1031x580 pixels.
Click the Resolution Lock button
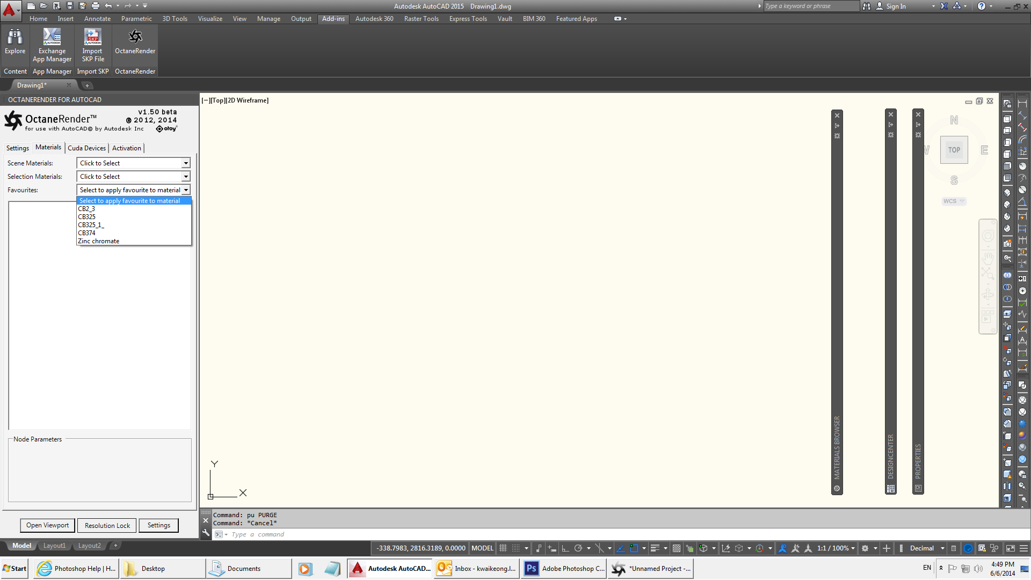pos(107,526)
